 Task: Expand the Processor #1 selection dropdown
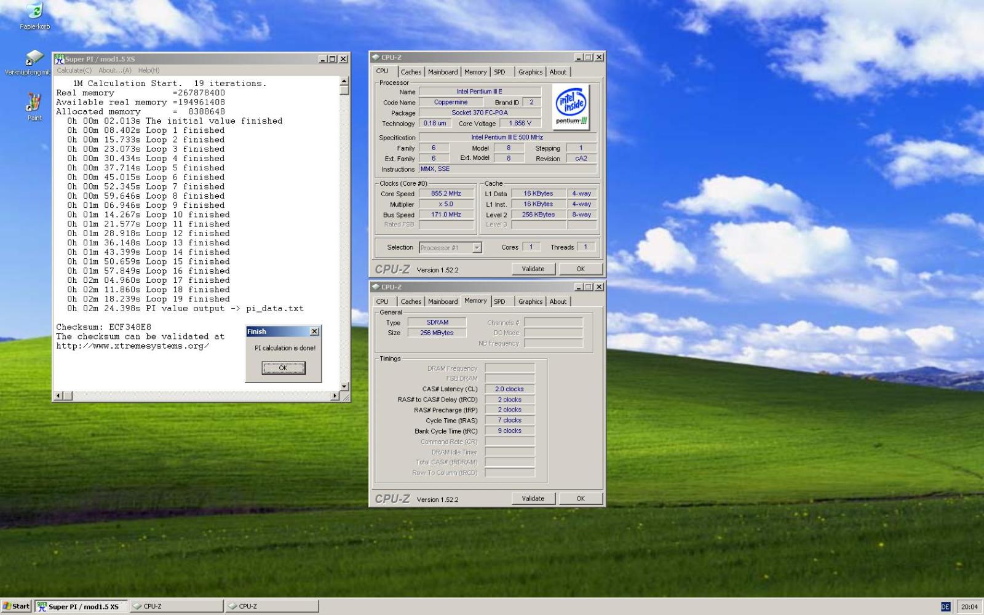click(x=477, y=247)
